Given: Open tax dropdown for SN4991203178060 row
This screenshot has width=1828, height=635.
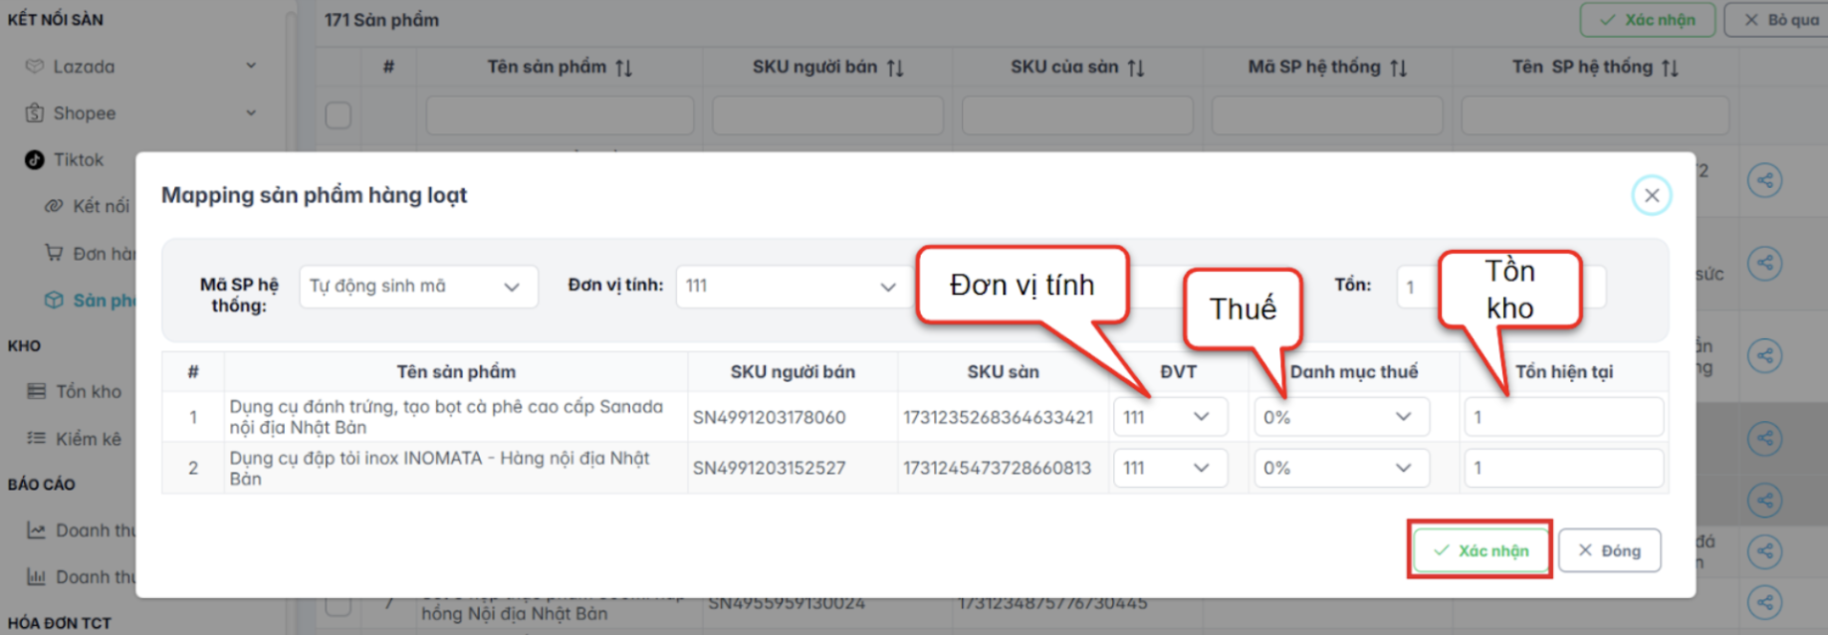Looking at the screenshot, I should [x=1341, y=417].
